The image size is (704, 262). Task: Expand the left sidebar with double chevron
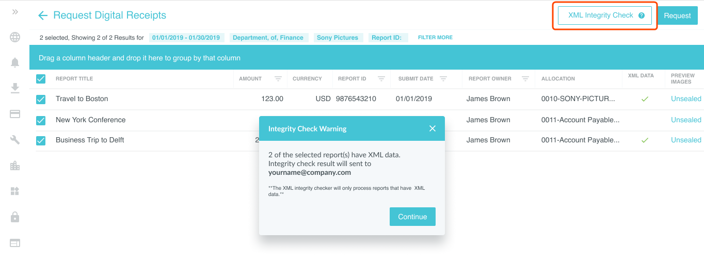click(x=15, y=12)
